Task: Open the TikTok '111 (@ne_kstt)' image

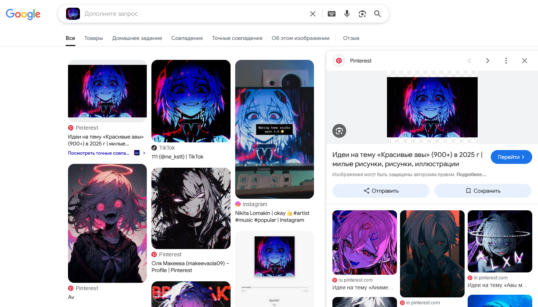Action: point(191,101)
